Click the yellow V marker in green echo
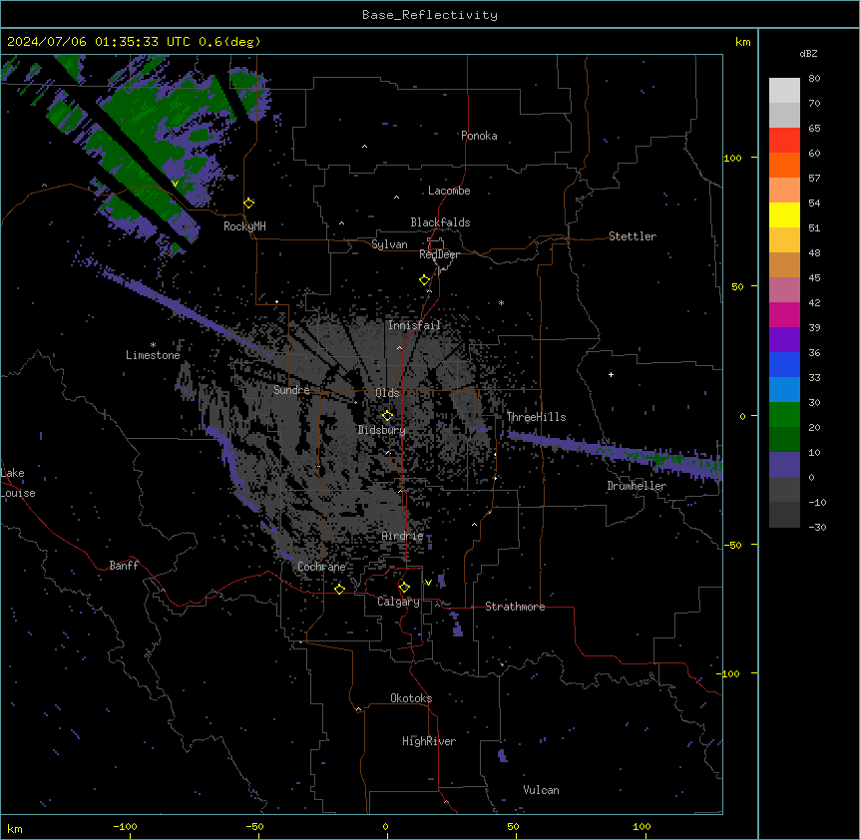 click(x=175, y=184)
